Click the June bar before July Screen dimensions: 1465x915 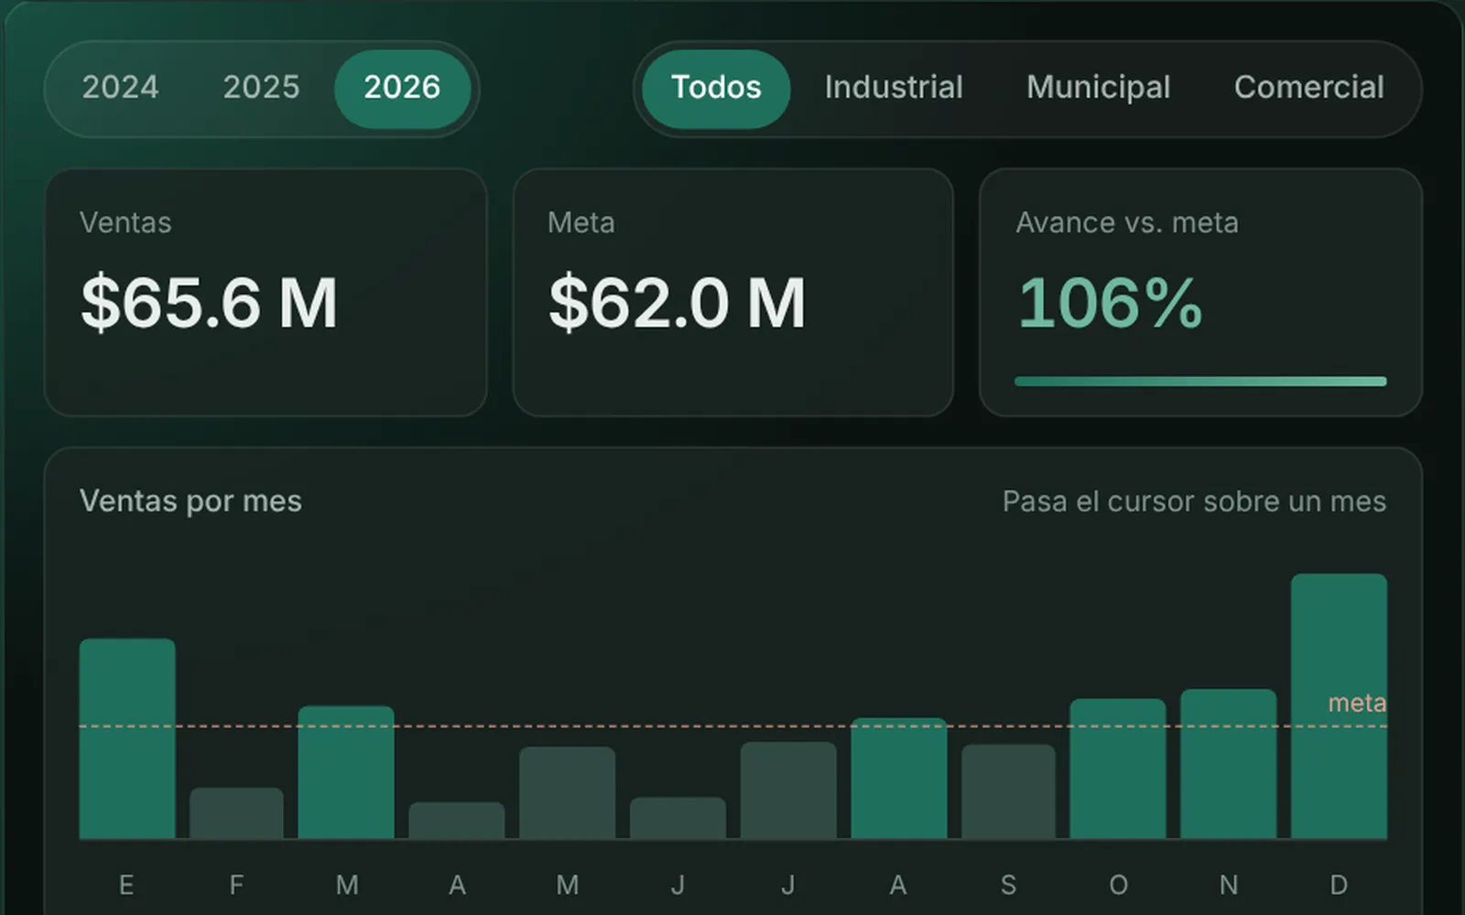[x=678, y=818]
